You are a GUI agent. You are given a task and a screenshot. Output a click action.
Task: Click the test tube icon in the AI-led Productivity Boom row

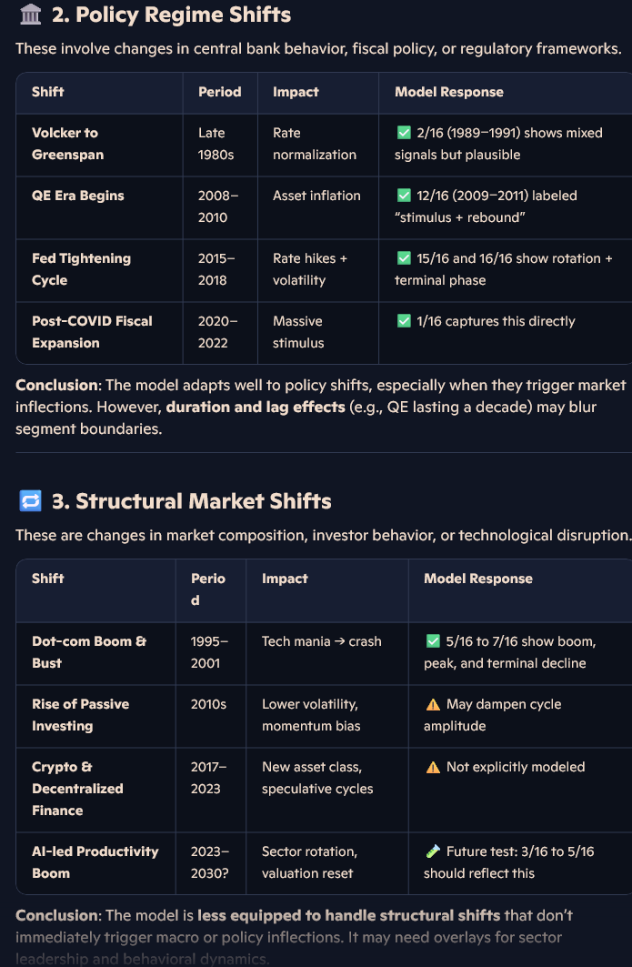coord(433,851)
